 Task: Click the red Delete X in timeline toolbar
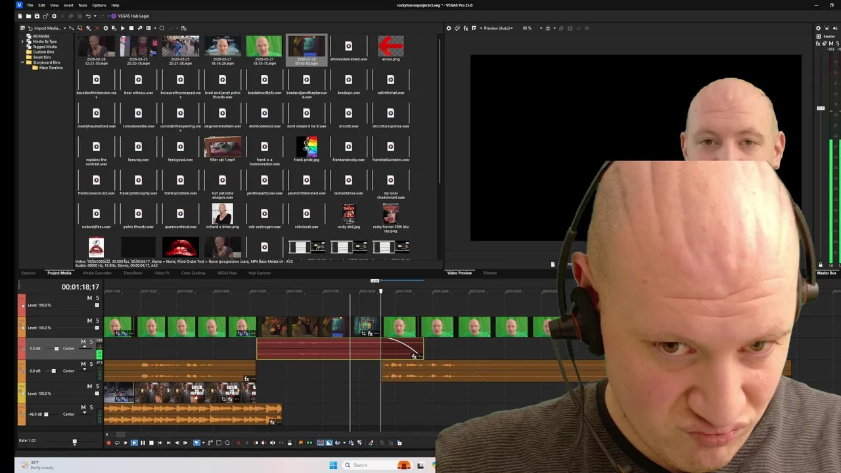(239, 443)
